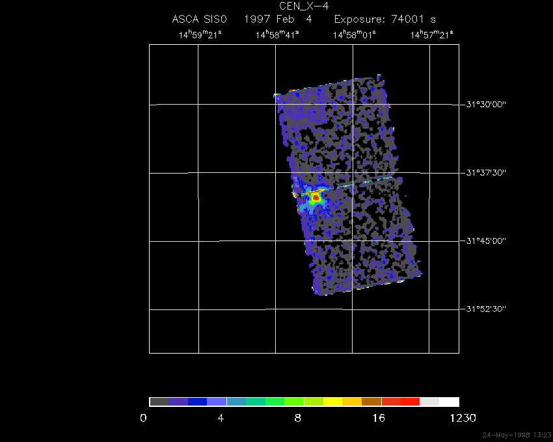
Task: Click the -31°45'00" declination label
Action: [x=483, y=240]
